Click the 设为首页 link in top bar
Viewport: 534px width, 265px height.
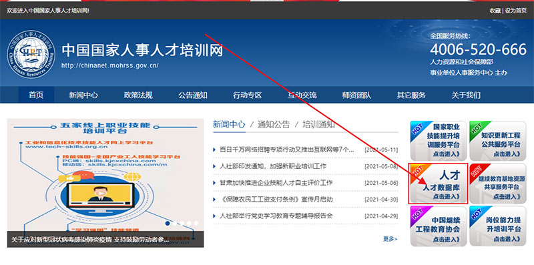coord(516,11)
